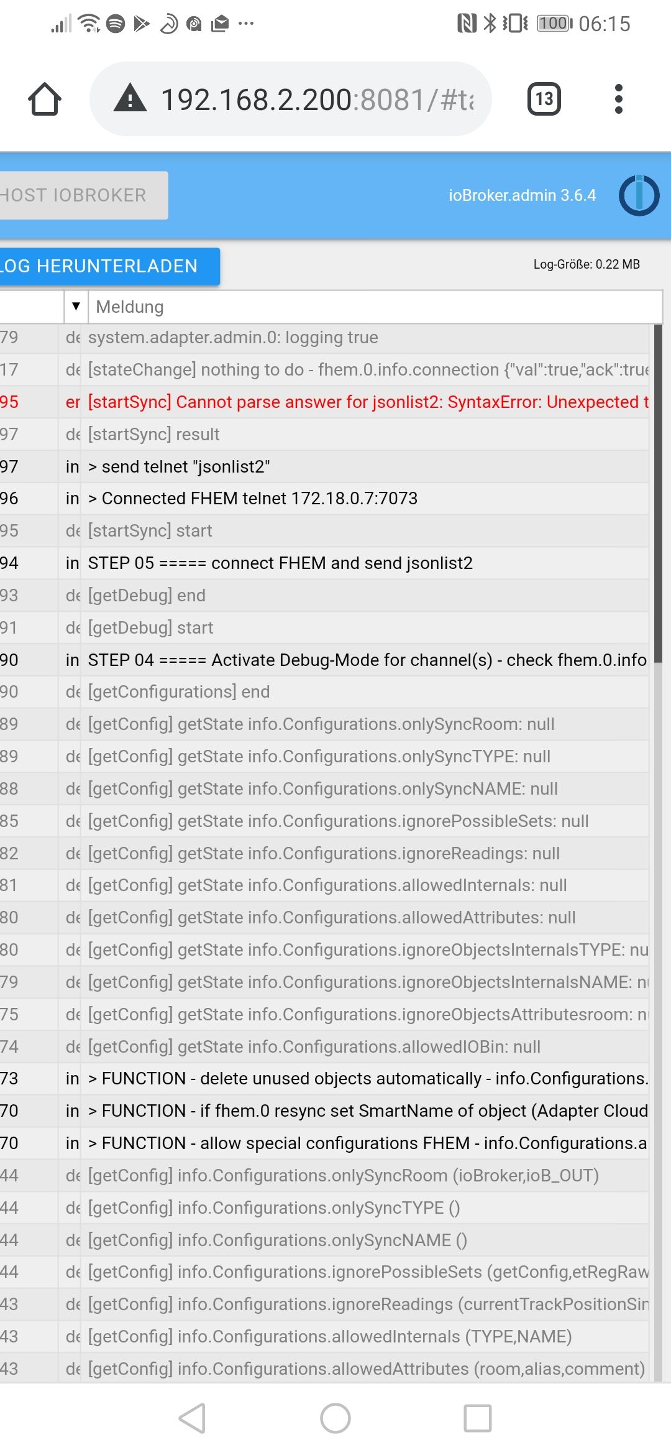Tap the browser home icon
Image resolution: width=671 pixels, height=1455 pixels.
(x=45, y=99)
